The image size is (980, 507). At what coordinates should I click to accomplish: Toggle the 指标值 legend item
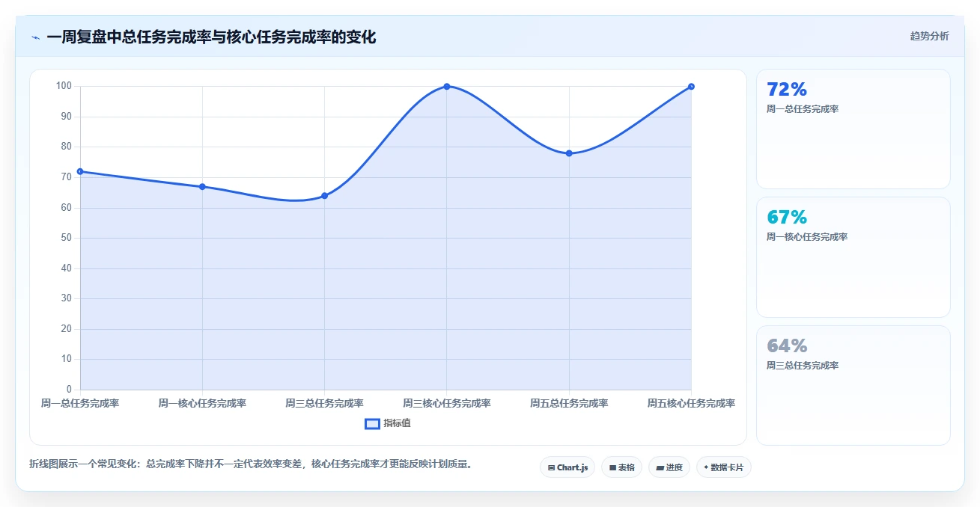[388, 424]
